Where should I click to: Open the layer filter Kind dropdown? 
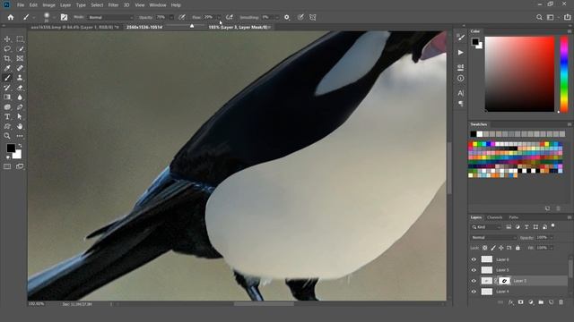pos(486,227)
